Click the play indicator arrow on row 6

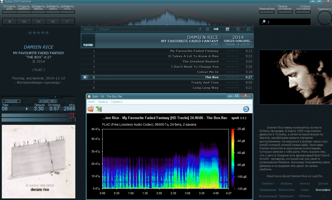[x=85, y=77]
